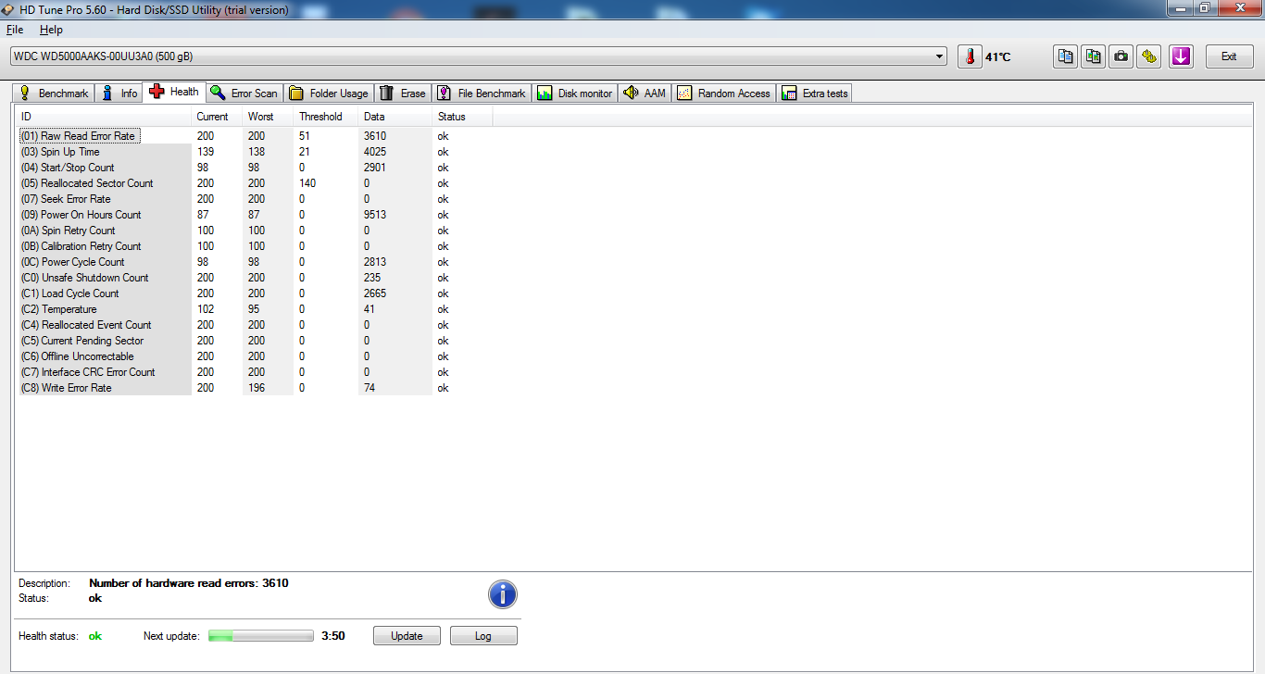Save screenshot using camera icon
Viewport: 1265px width, 674px height.
pos(1121,56)
